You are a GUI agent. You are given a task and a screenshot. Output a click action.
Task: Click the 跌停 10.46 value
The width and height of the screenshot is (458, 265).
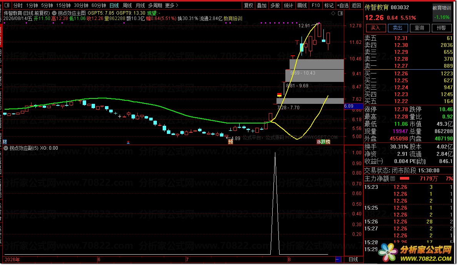point(446,109)
